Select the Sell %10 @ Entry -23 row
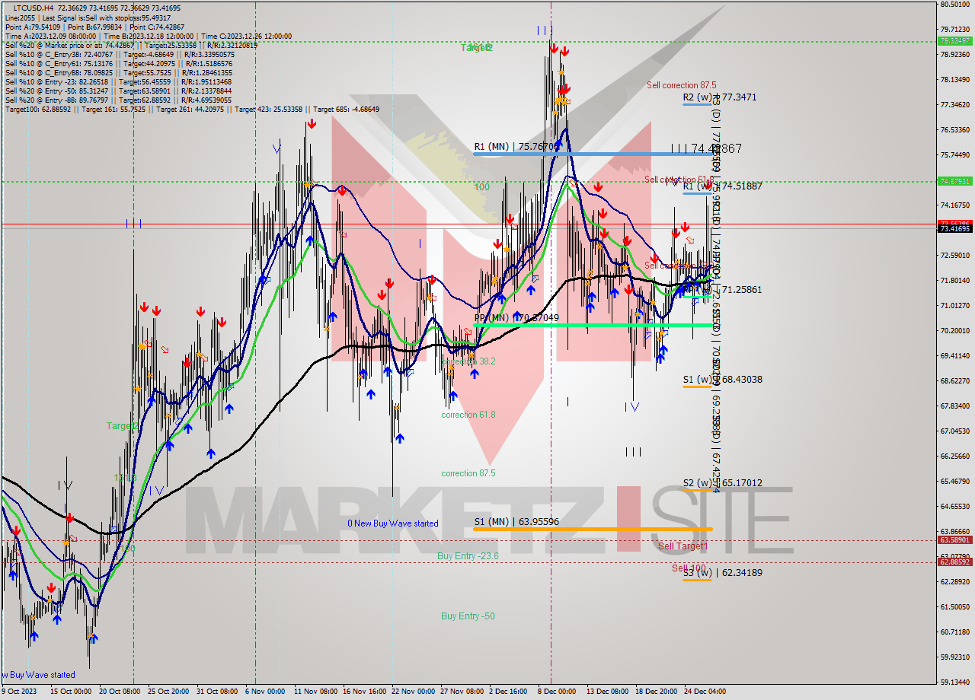975x700 pixels. point(118,81)
